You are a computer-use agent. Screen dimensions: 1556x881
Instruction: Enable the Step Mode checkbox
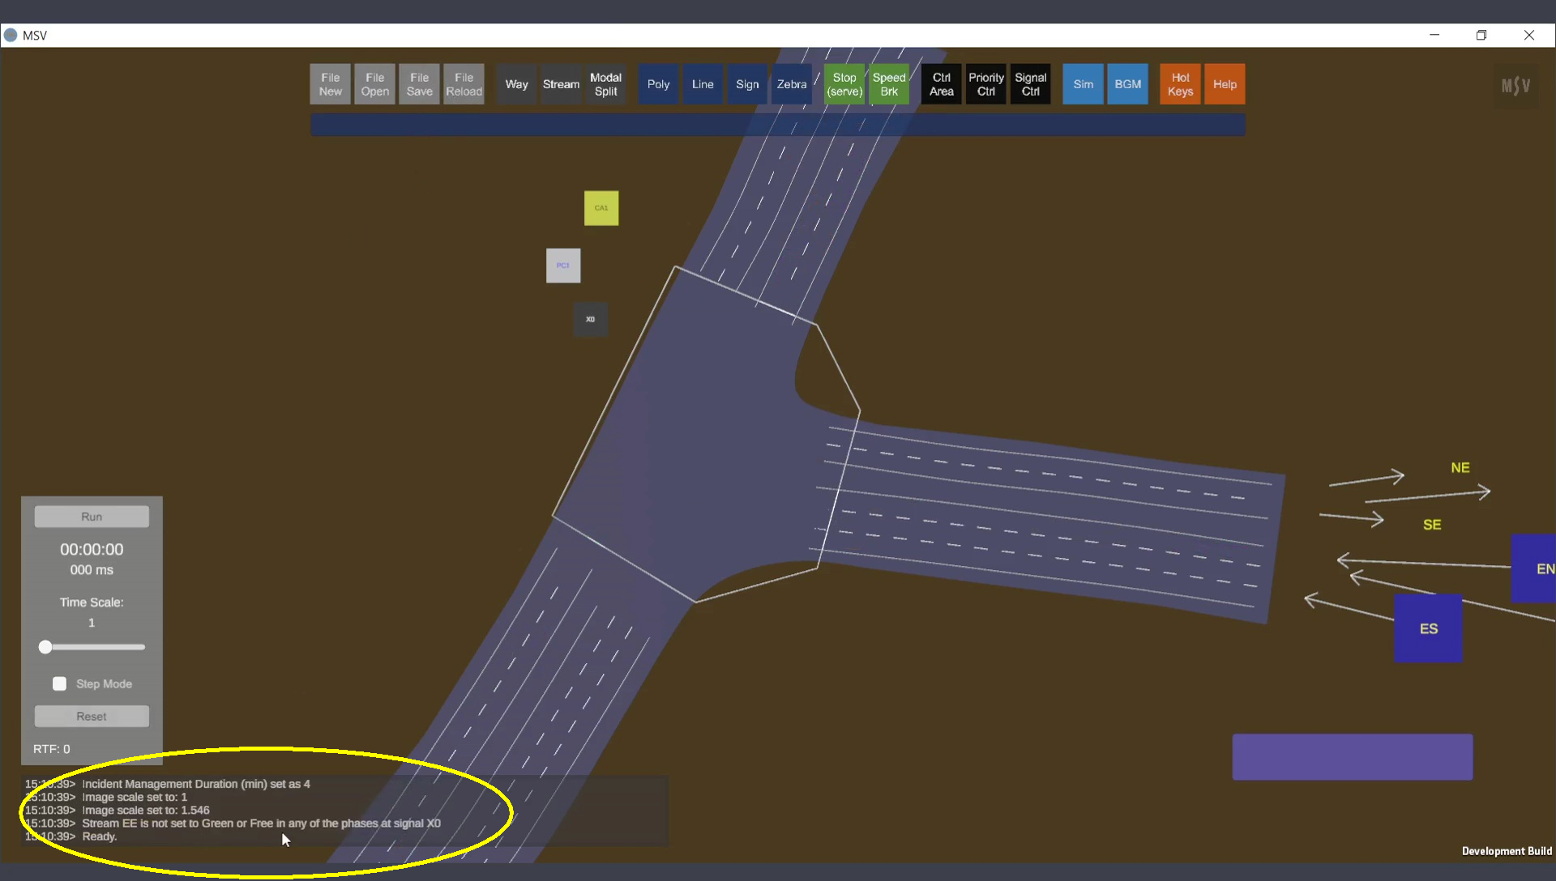pos(60,683)
